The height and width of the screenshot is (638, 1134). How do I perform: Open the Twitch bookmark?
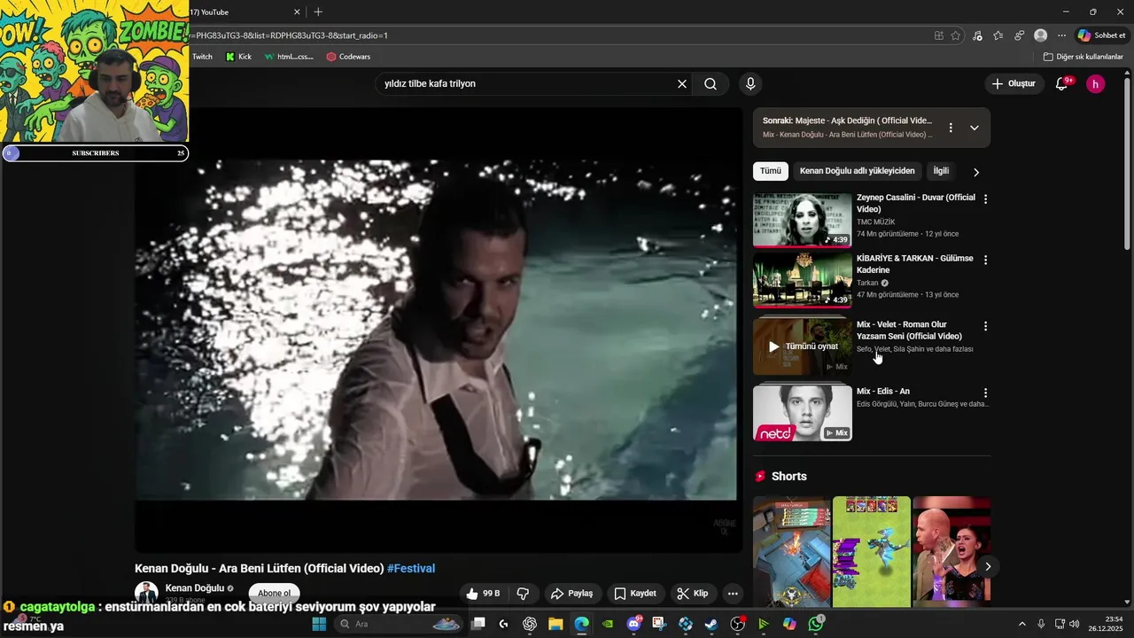tap(202, 57)
